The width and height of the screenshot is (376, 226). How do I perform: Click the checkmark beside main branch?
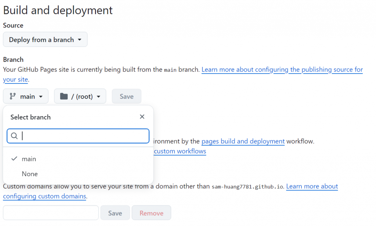[14, 159]
